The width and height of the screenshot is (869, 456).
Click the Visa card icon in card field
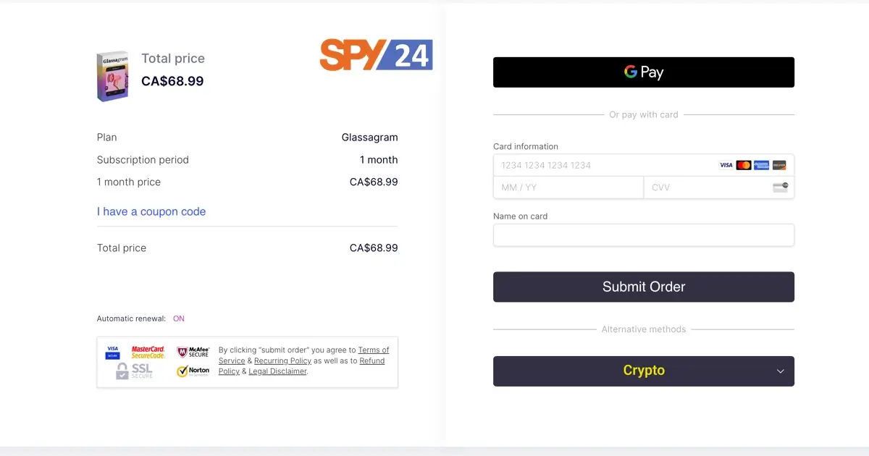pyautogui.click(x=726, y=165)
